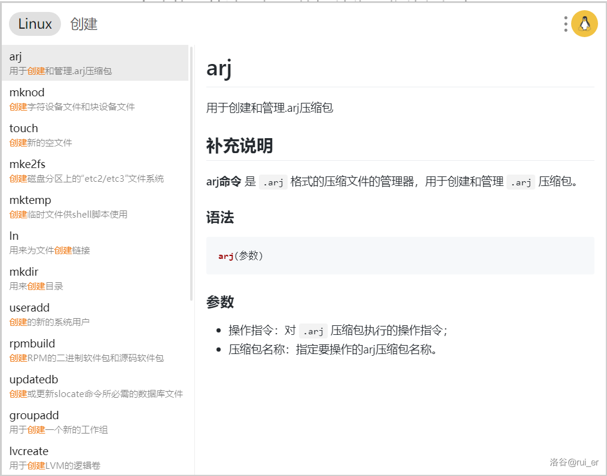Click the arj page title heading
607x476 pixels.
(x=219, y=69)
